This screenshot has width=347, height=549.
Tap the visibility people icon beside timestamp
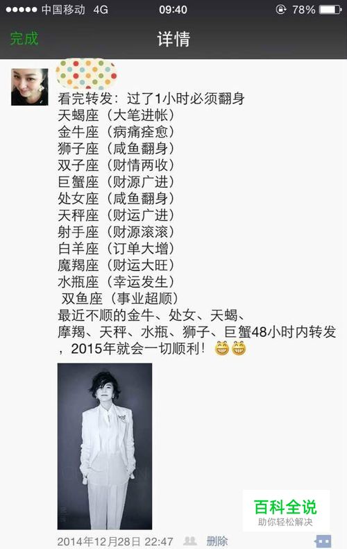point(189,541)
